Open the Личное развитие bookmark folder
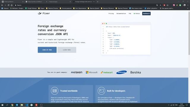The image size is (190, 107). [66, 8]
